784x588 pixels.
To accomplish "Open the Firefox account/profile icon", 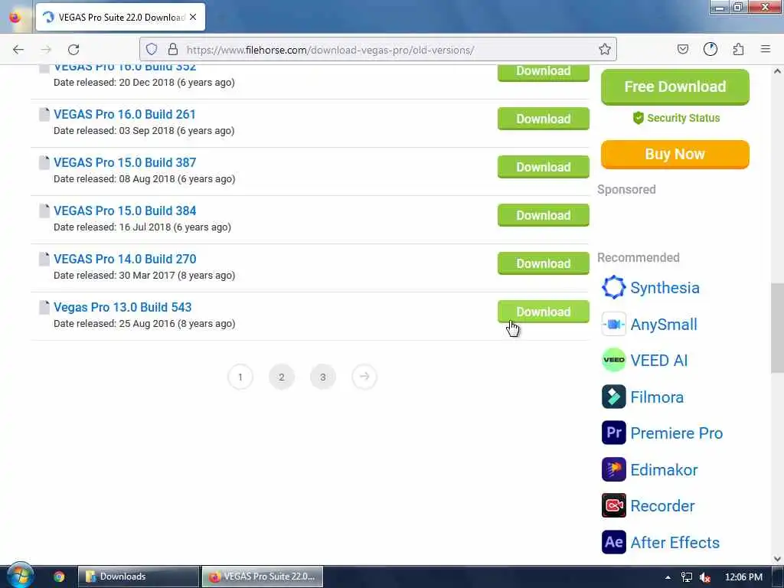I will [x=710, y=49].
